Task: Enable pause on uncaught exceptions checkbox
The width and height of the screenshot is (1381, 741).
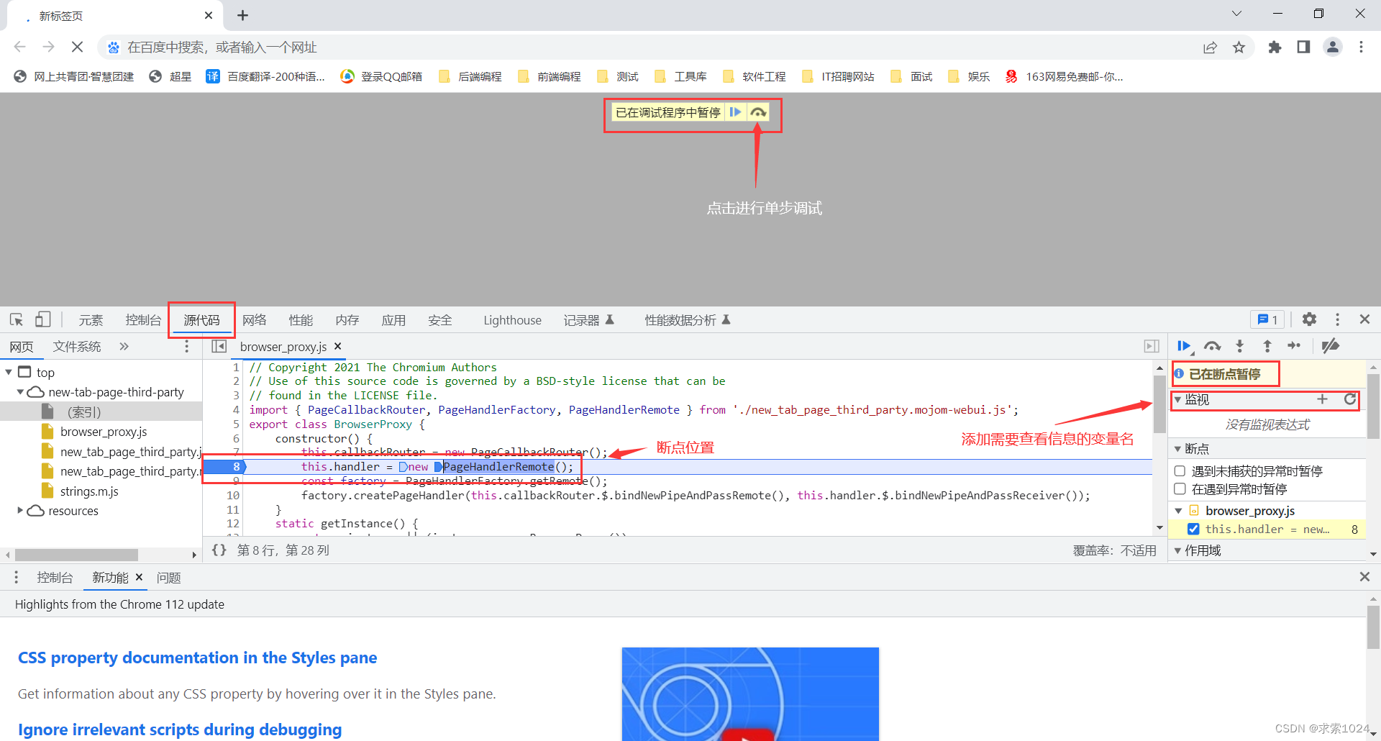Action: (x=1180, y=471)
